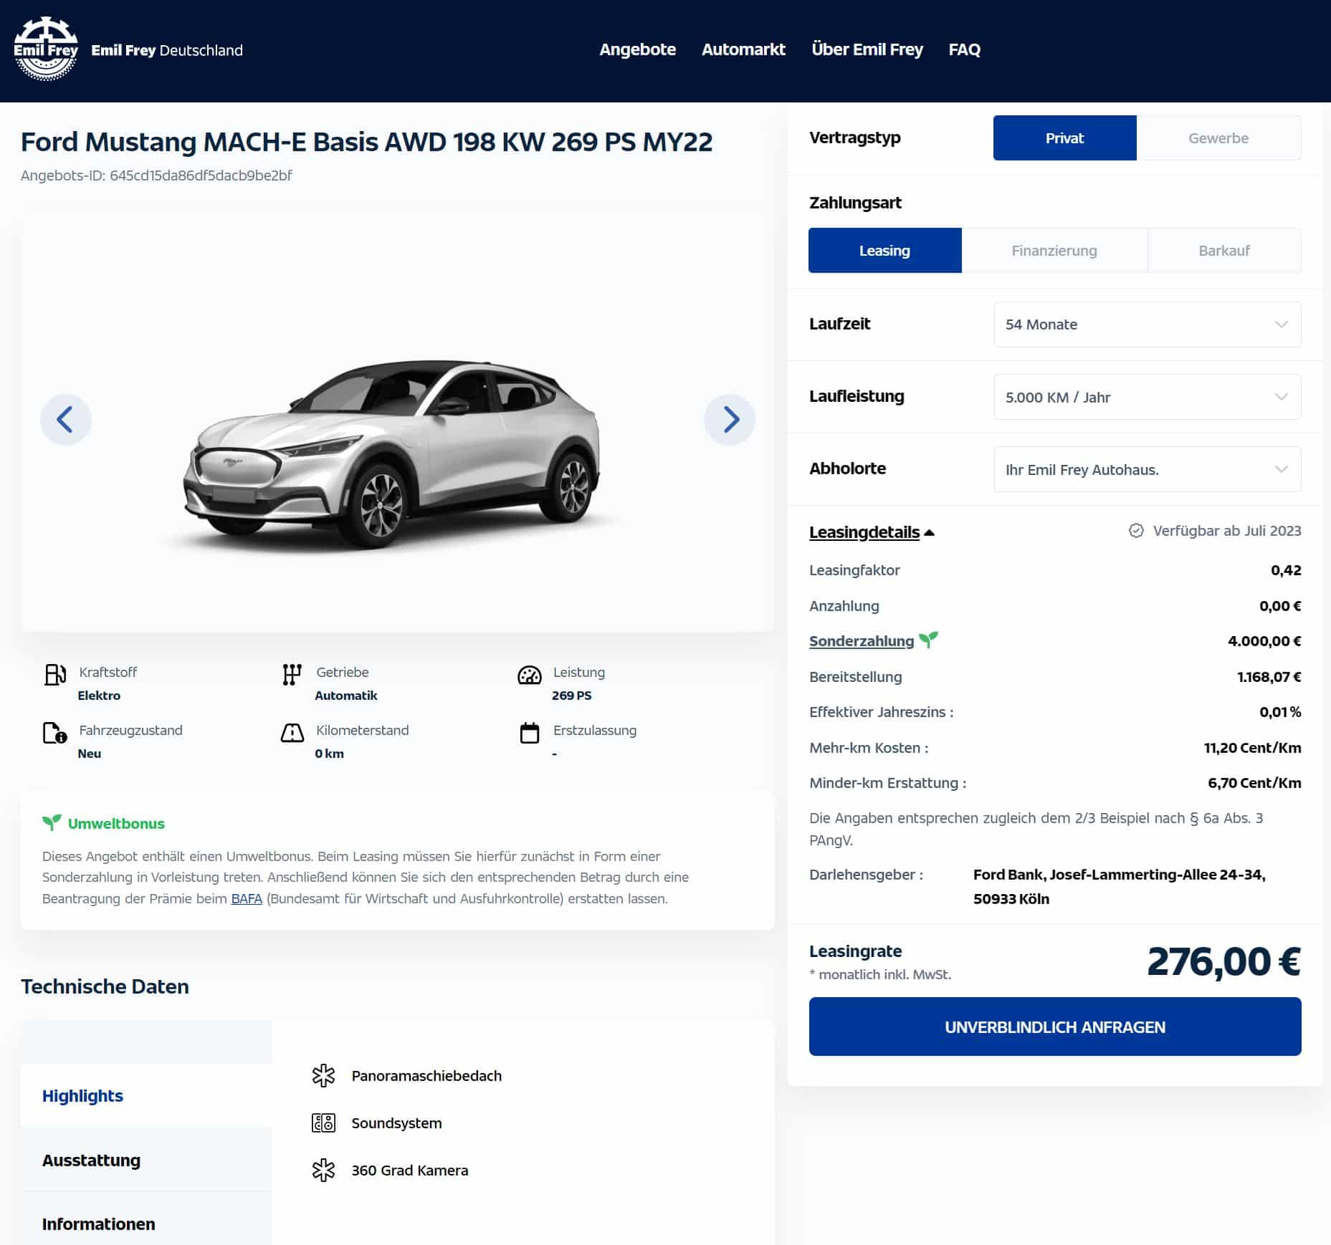
Task: Click the Kraftstoff fuel pump icon
Action: [55, 675]
